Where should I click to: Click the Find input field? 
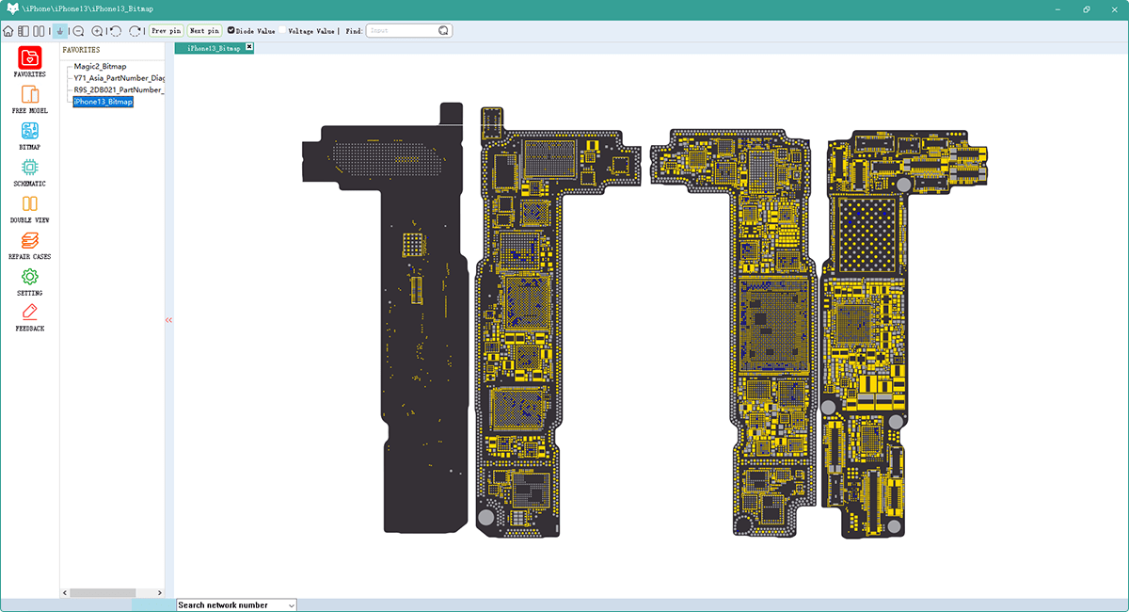coord(402,31)
